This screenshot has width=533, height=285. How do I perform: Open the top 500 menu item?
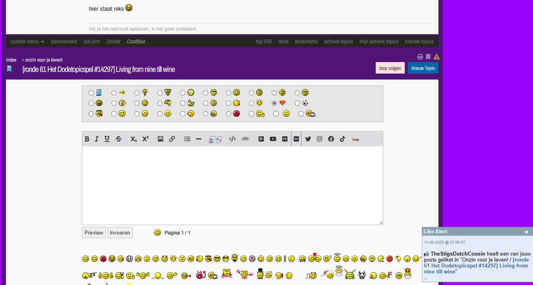264,42
